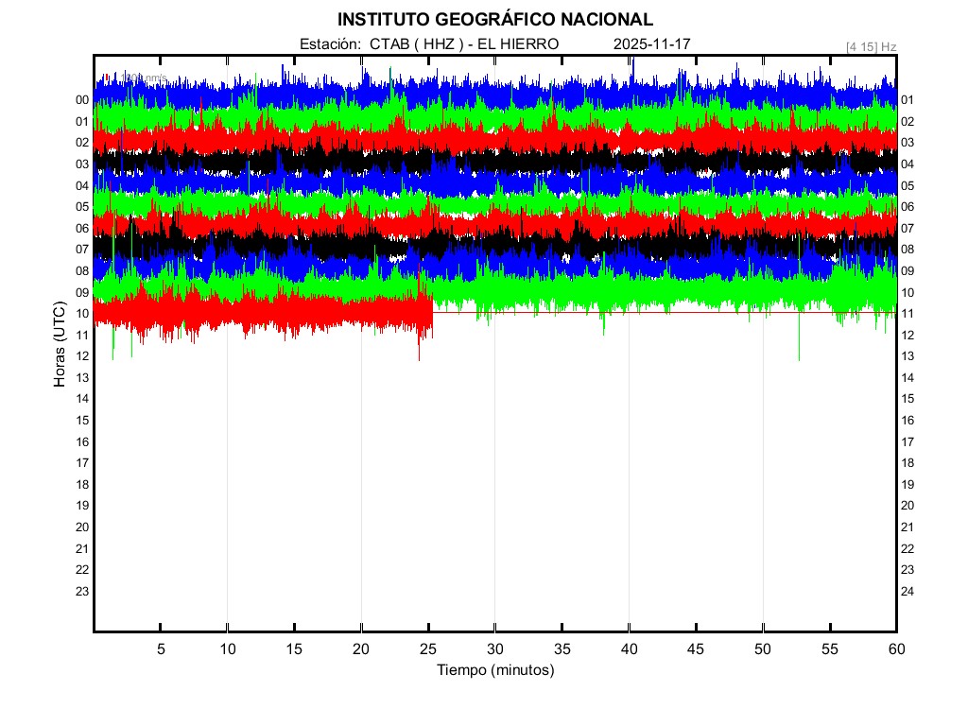968x726 pixels.
Task: Click the [4 15] Hz filter label
Action: (x=871, y=45)
